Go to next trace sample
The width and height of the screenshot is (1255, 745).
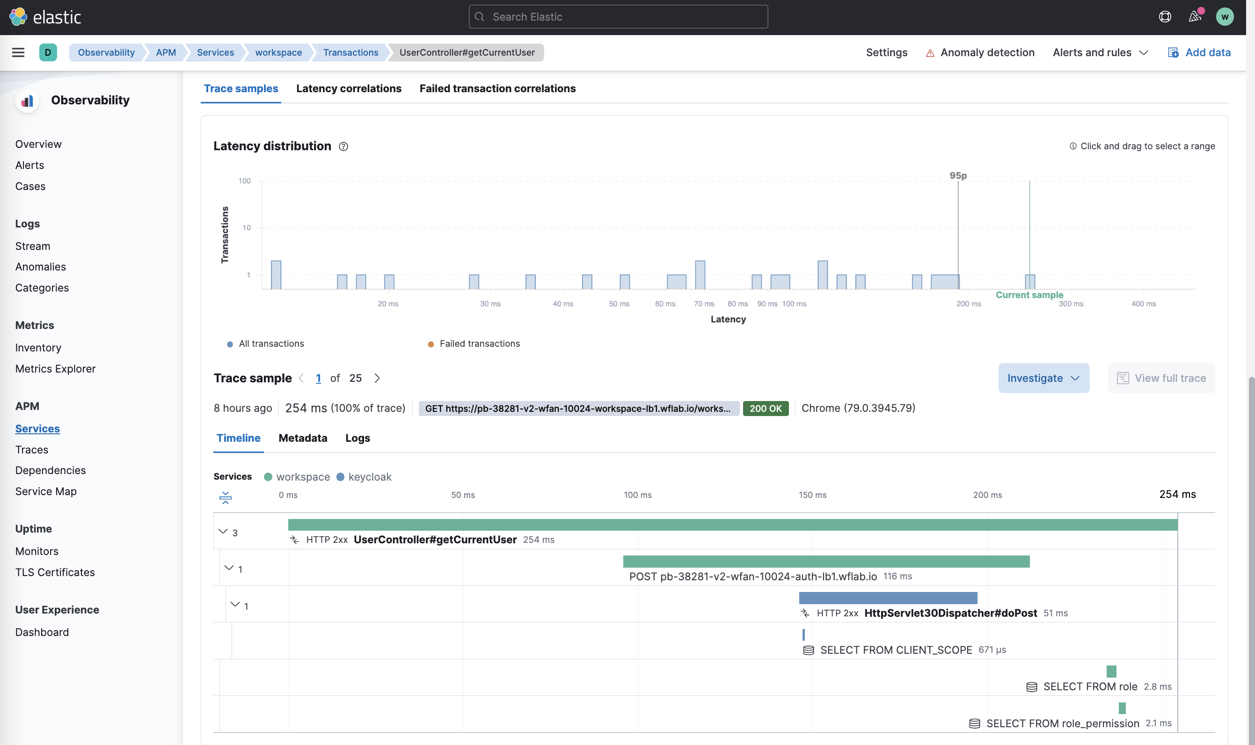377,378
